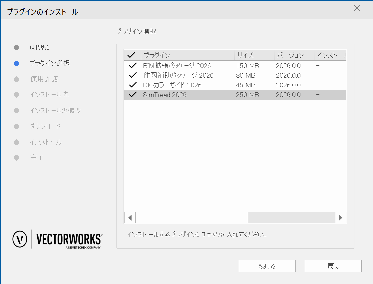Close the plugin installer dialog
The height and width of the screenshot is (284, 373).
[357, 8]
